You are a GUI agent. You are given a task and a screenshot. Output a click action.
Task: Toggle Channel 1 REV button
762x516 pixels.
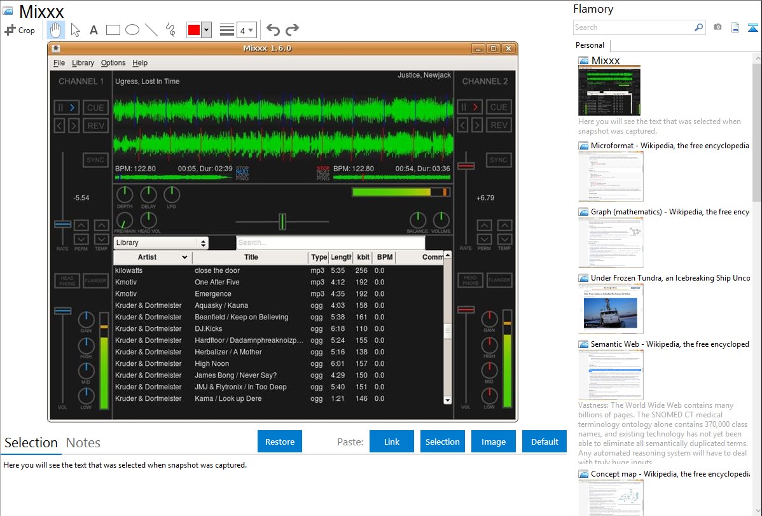[95, 125]
